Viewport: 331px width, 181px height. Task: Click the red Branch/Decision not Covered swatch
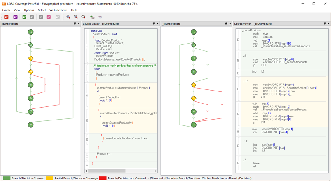coord(103,178)
